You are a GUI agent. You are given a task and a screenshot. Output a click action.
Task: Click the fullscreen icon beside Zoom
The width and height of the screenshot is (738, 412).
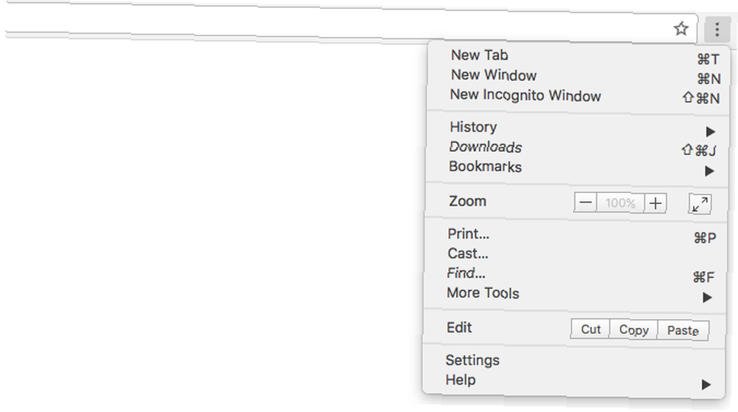(x=700, y=204)
